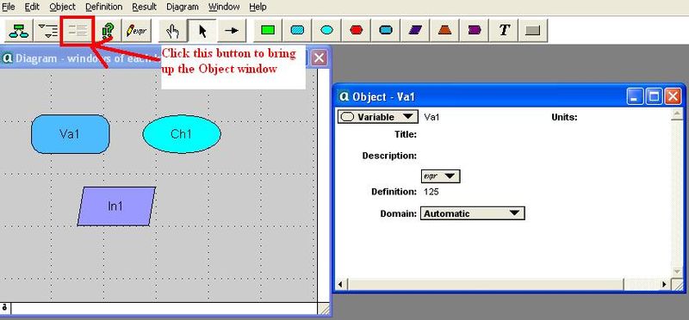Open the Diagram menu
Viewport: 689px width, 320px height.
click(183, 7)
